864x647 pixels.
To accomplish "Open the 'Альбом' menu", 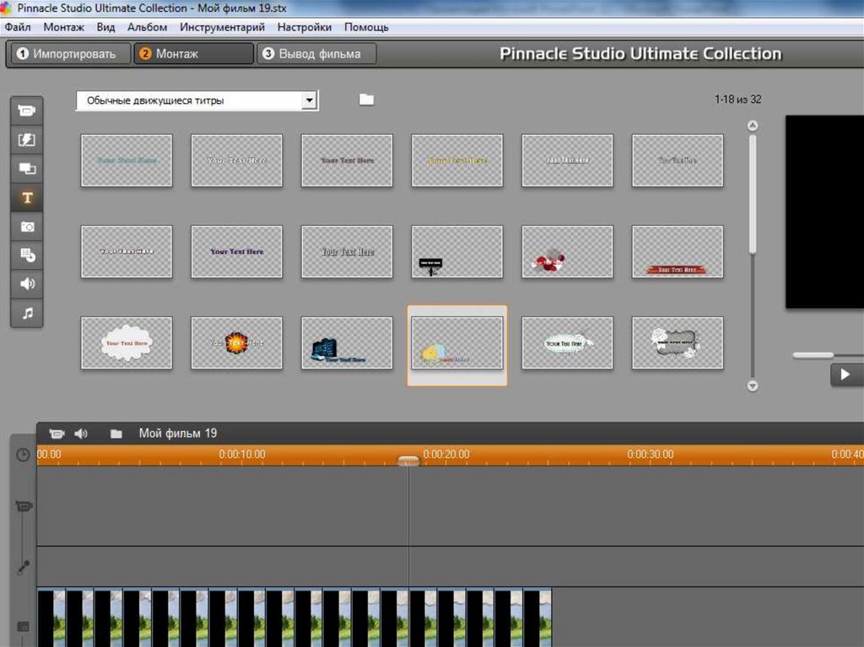I will 147,27.
